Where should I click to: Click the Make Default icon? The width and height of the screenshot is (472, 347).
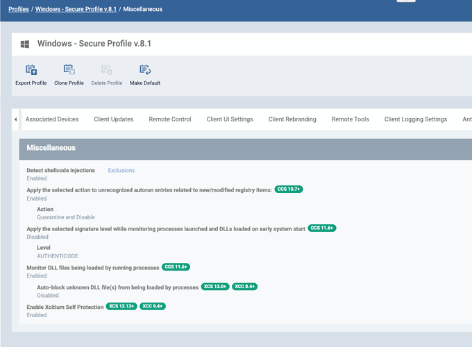[145, 70]
